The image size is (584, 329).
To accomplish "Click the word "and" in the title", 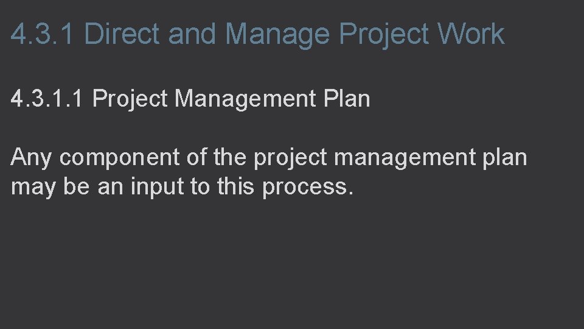I will [x=192, y=34].
